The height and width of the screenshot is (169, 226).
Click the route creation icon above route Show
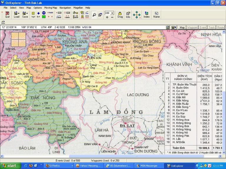[75, 13]
